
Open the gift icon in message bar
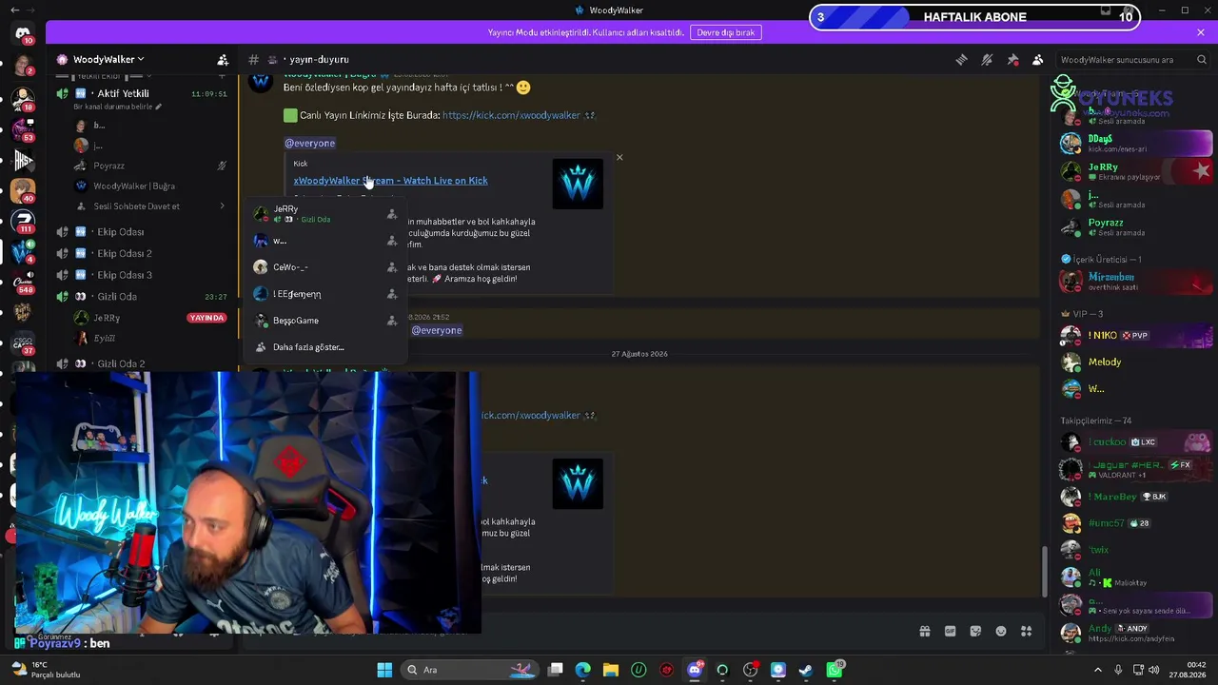coord(924,631)
